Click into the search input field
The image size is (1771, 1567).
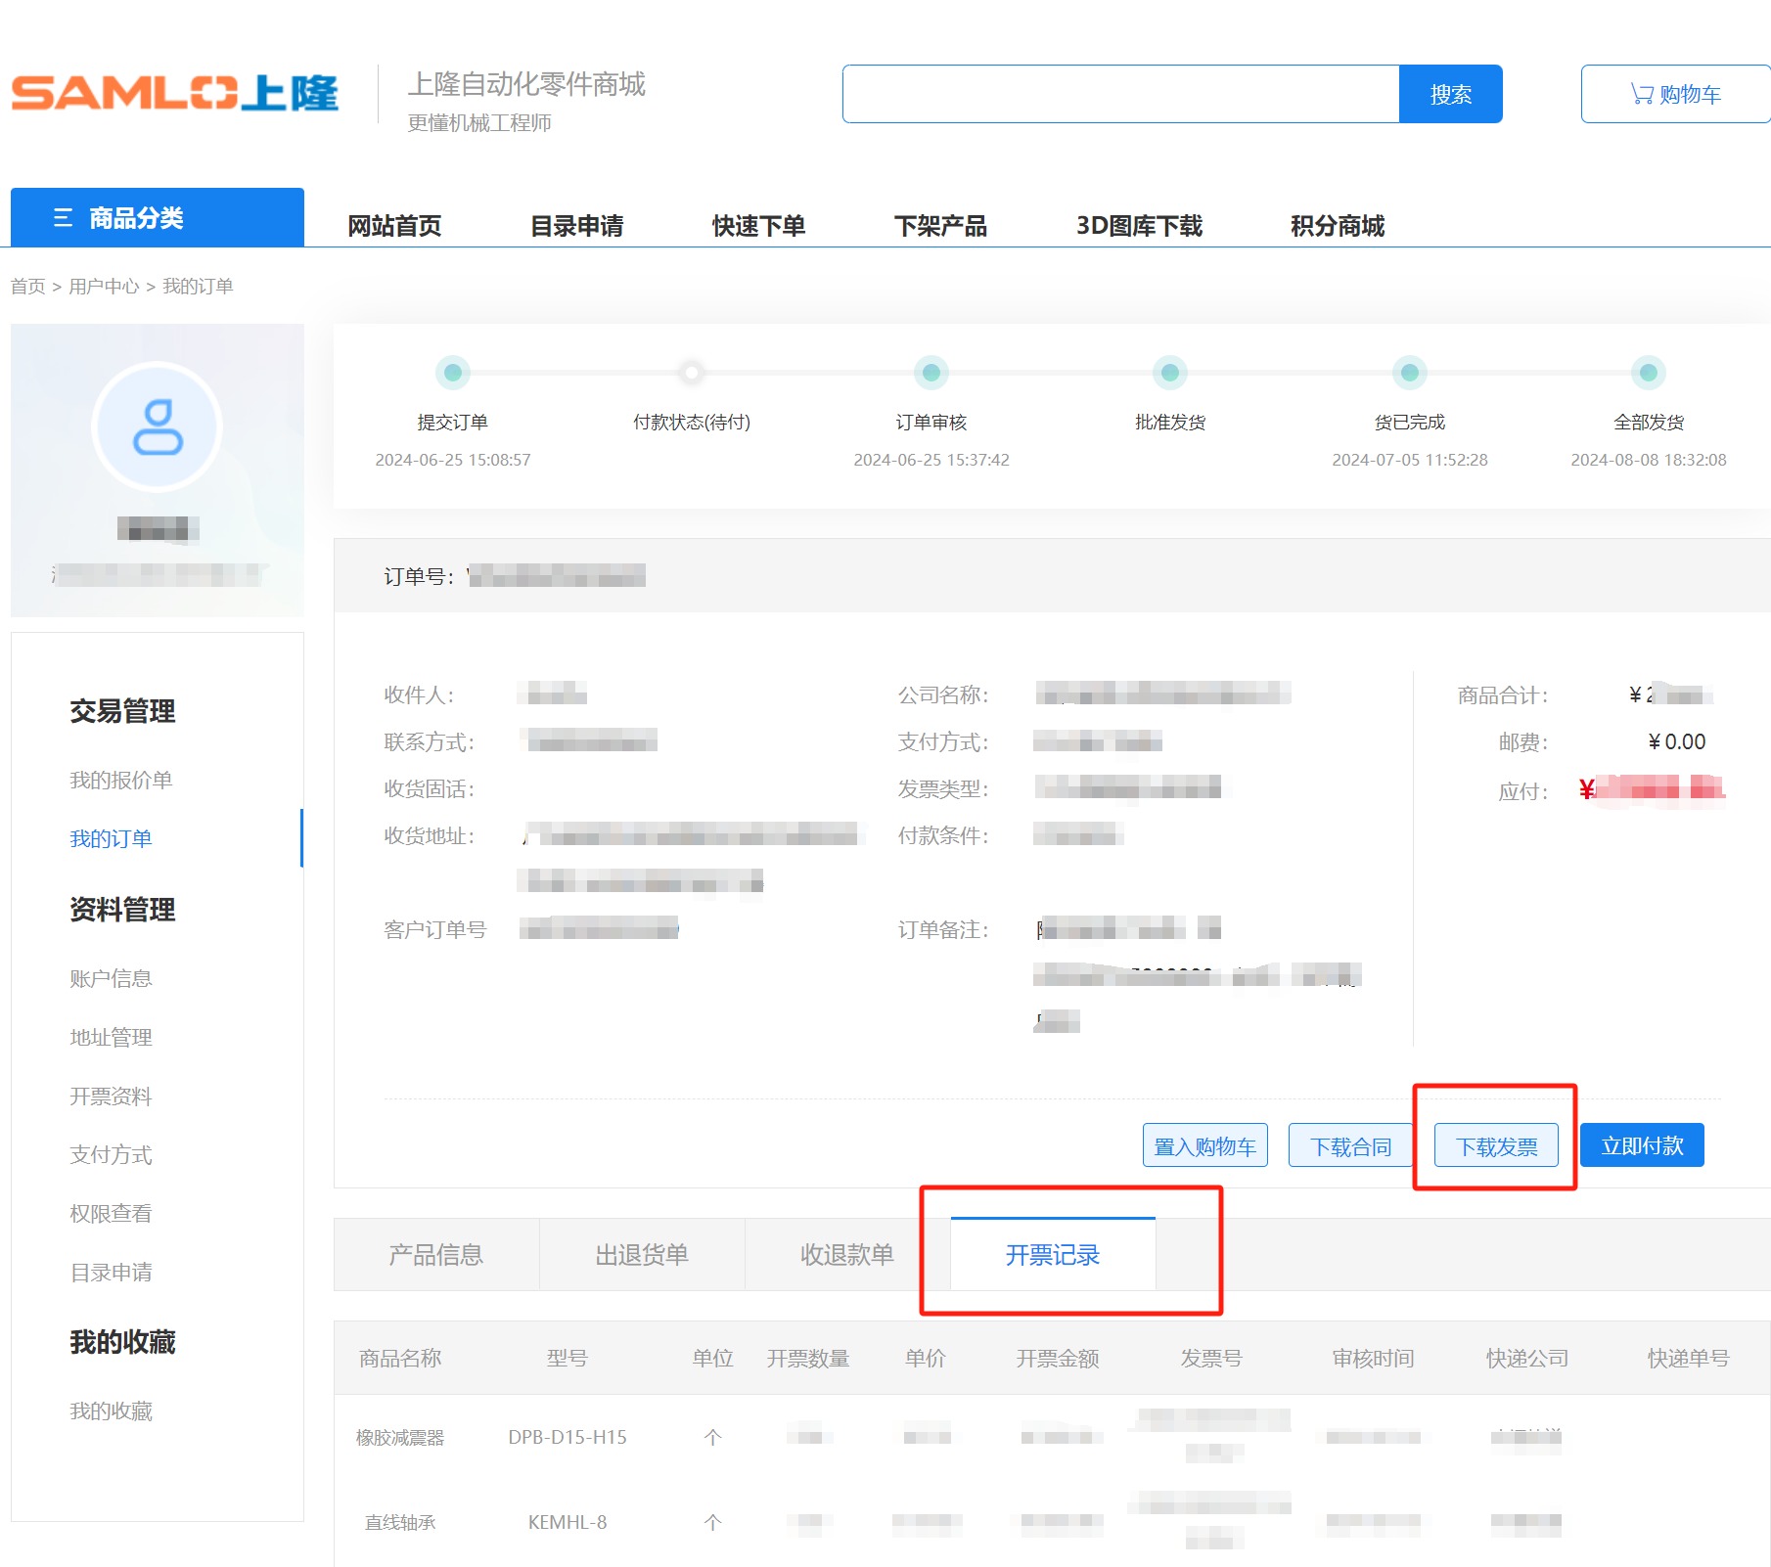point(1120,94)
